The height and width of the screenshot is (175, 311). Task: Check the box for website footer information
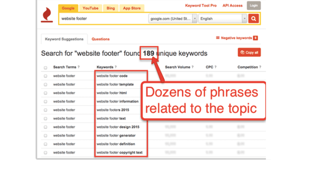point(46,101)
